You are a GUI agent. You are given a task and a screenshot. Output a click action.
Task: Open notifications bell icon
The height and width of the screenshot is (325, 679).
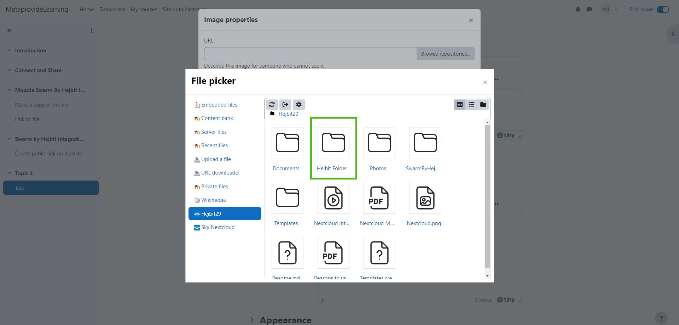(x=578, y=10)
